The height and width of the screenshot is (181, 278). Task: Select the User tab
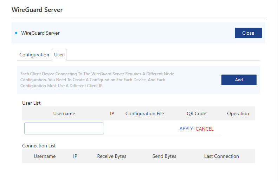click(59, 55)
